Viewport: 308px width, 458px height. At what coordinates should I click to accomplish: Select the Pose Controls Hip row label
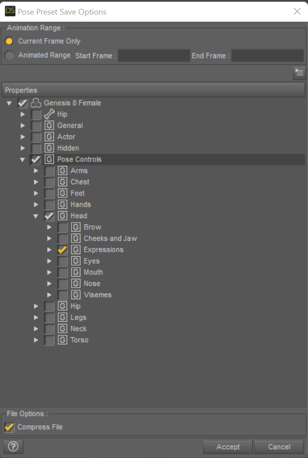click(x=76, y=306)
